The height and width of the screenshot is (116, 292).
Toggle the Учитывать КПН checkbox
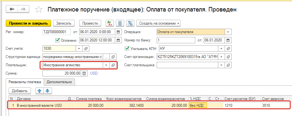127,48
